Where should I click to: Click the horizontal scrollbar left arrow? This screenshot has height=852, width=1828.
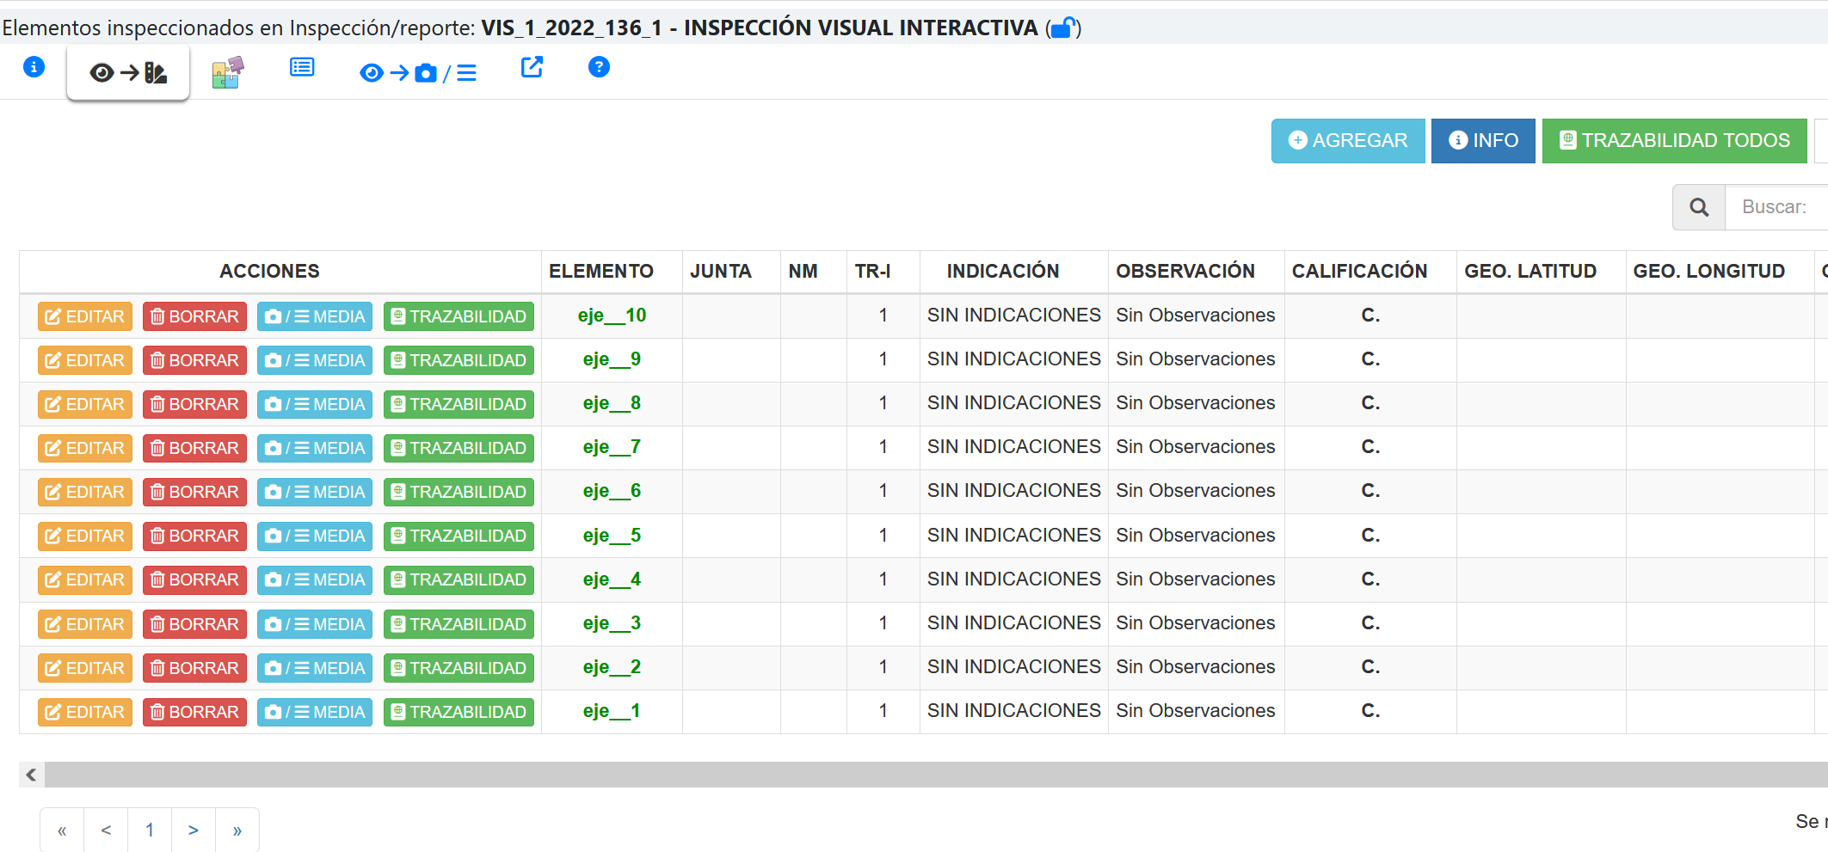[32, 775]
